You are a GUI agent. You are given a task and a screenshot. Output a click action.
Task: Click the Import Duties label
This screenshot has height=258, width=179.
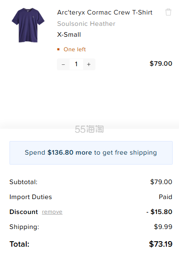[x=31, y=197]
